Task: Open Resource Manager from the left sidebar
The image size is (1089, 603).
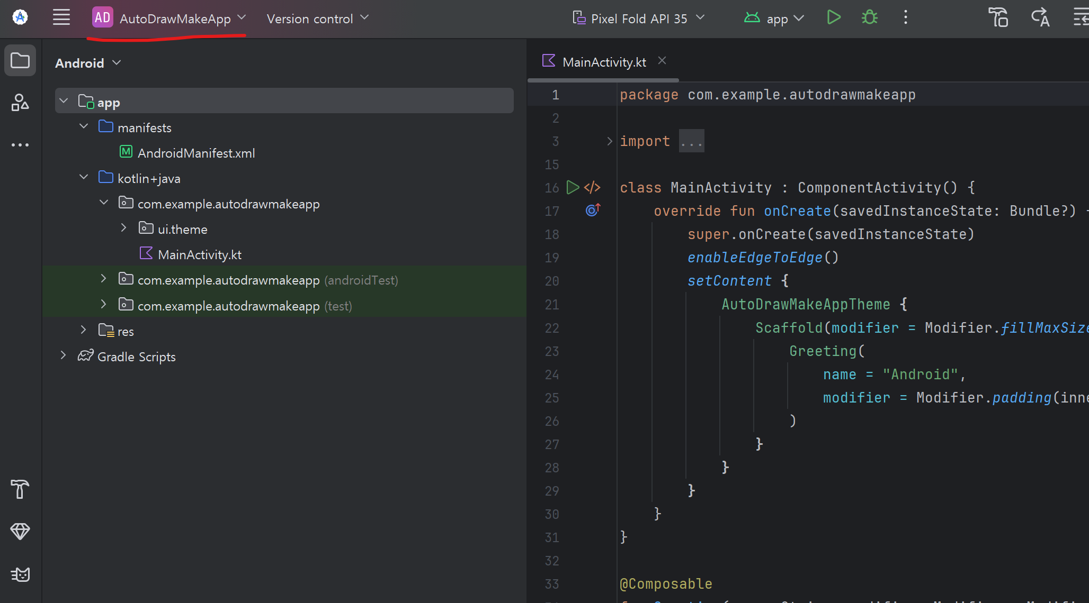Action: 20,103
